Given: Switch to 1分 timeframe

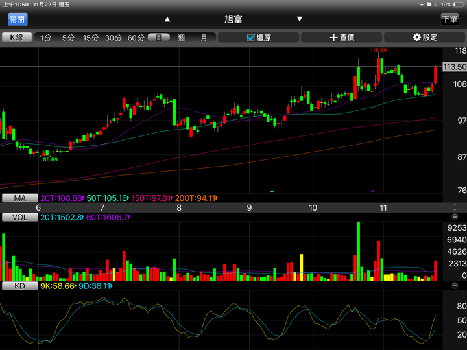Looking at the screenshot, I should point(45,38).
